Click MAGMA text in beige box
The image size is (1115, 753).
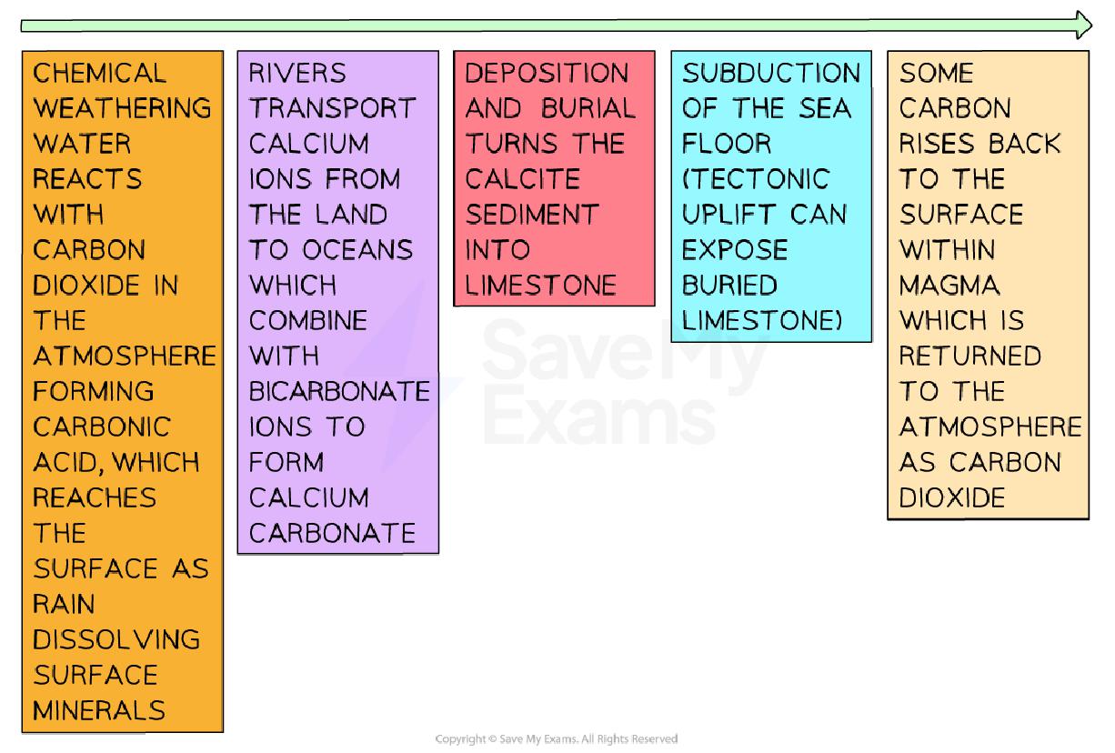(x=949, y=286)
